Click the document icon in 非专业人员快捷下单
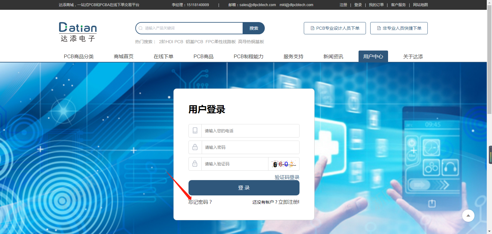The width and height of the screenshot is (492, 234). (x=379, y=28)
